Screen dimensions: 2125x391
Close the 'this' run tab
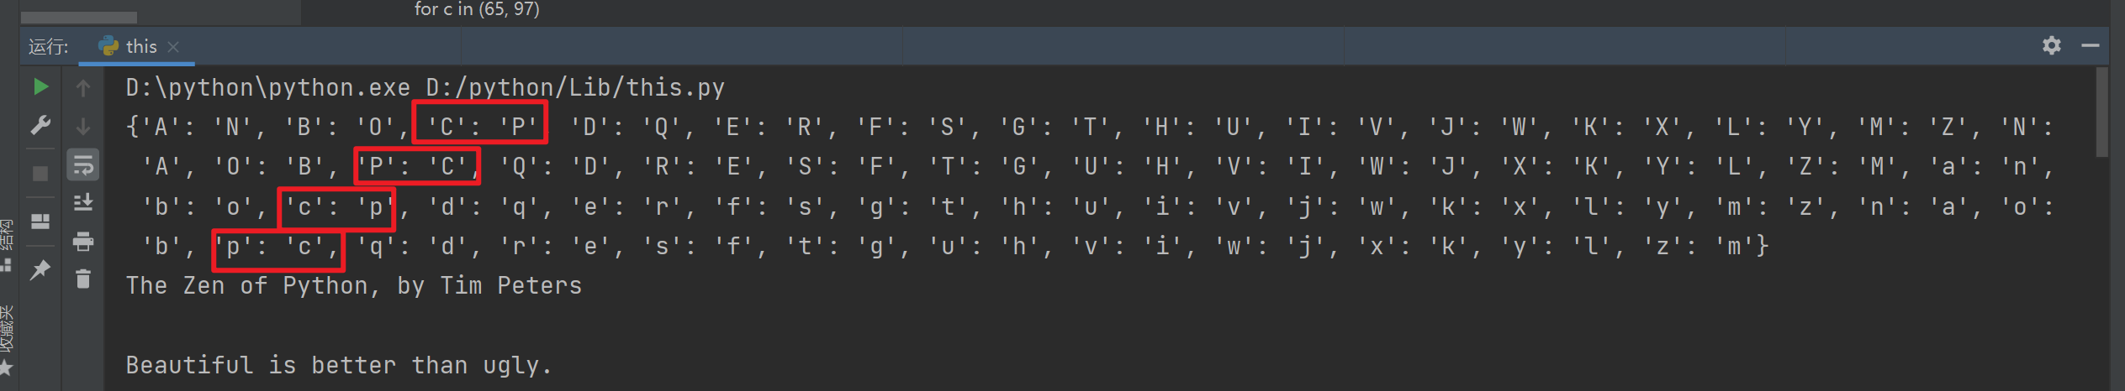(173, 47)
